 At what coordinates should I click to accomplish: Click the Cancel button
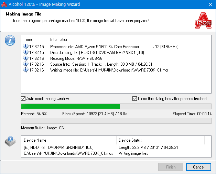pos(198,167)
